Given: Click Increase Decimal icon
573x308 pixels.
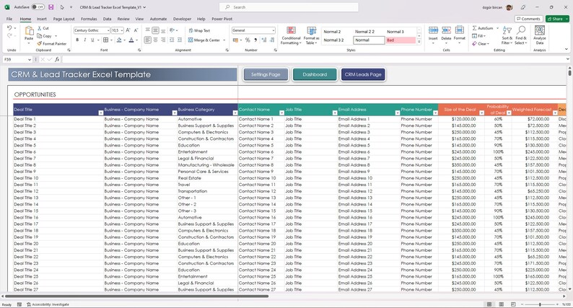Looking at the screenshot, I should [x=264, y=40].
